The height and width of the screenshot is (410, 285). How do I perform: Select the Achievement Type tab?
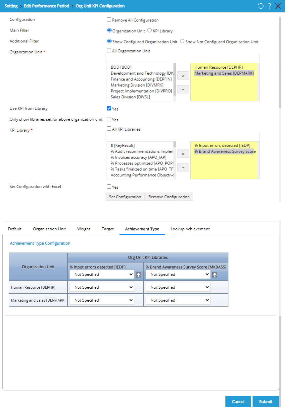tap(142, 229)
